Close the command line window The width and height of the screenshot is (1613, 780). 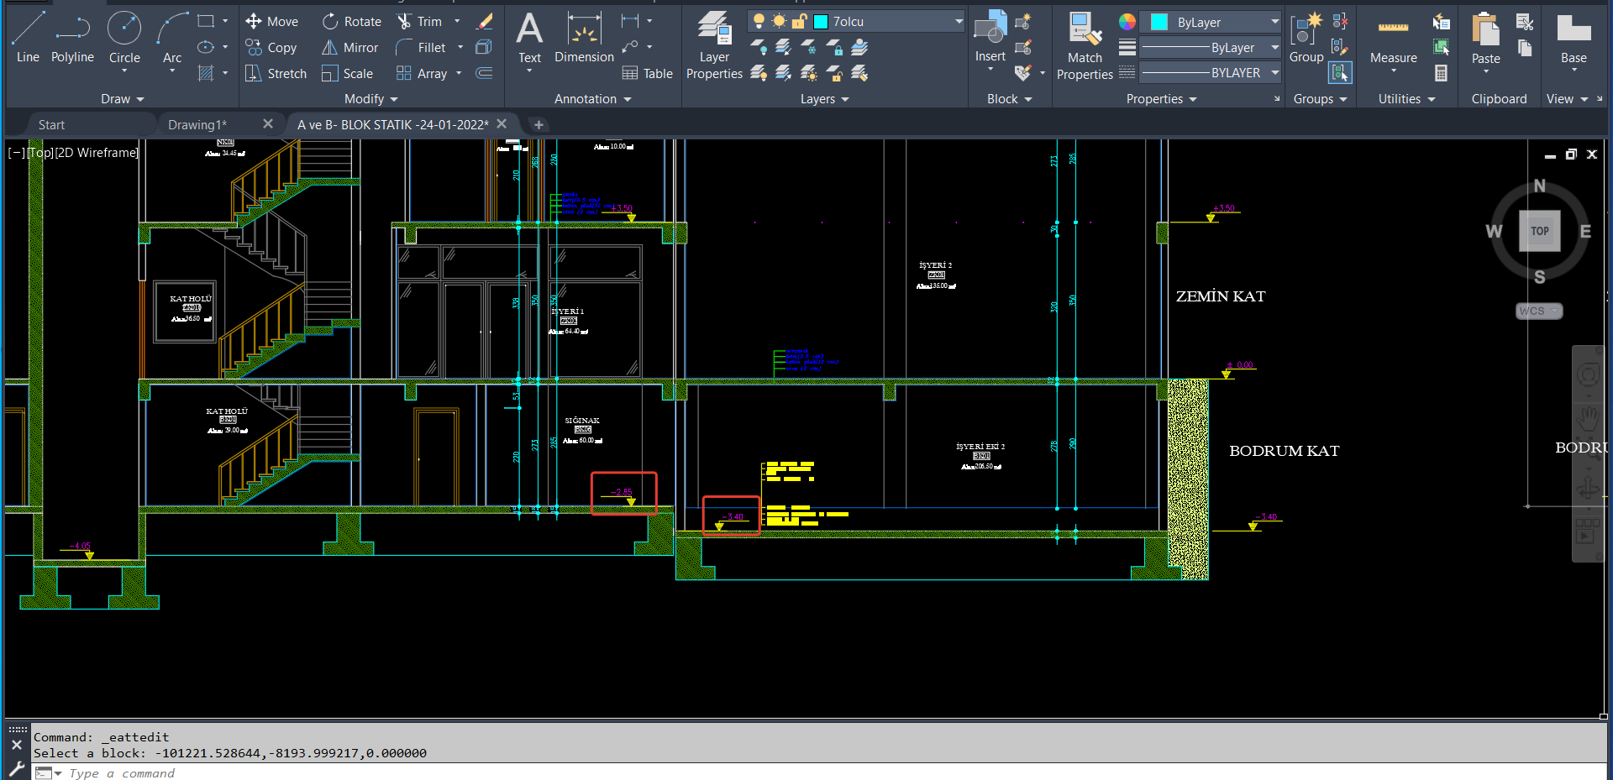16,745
